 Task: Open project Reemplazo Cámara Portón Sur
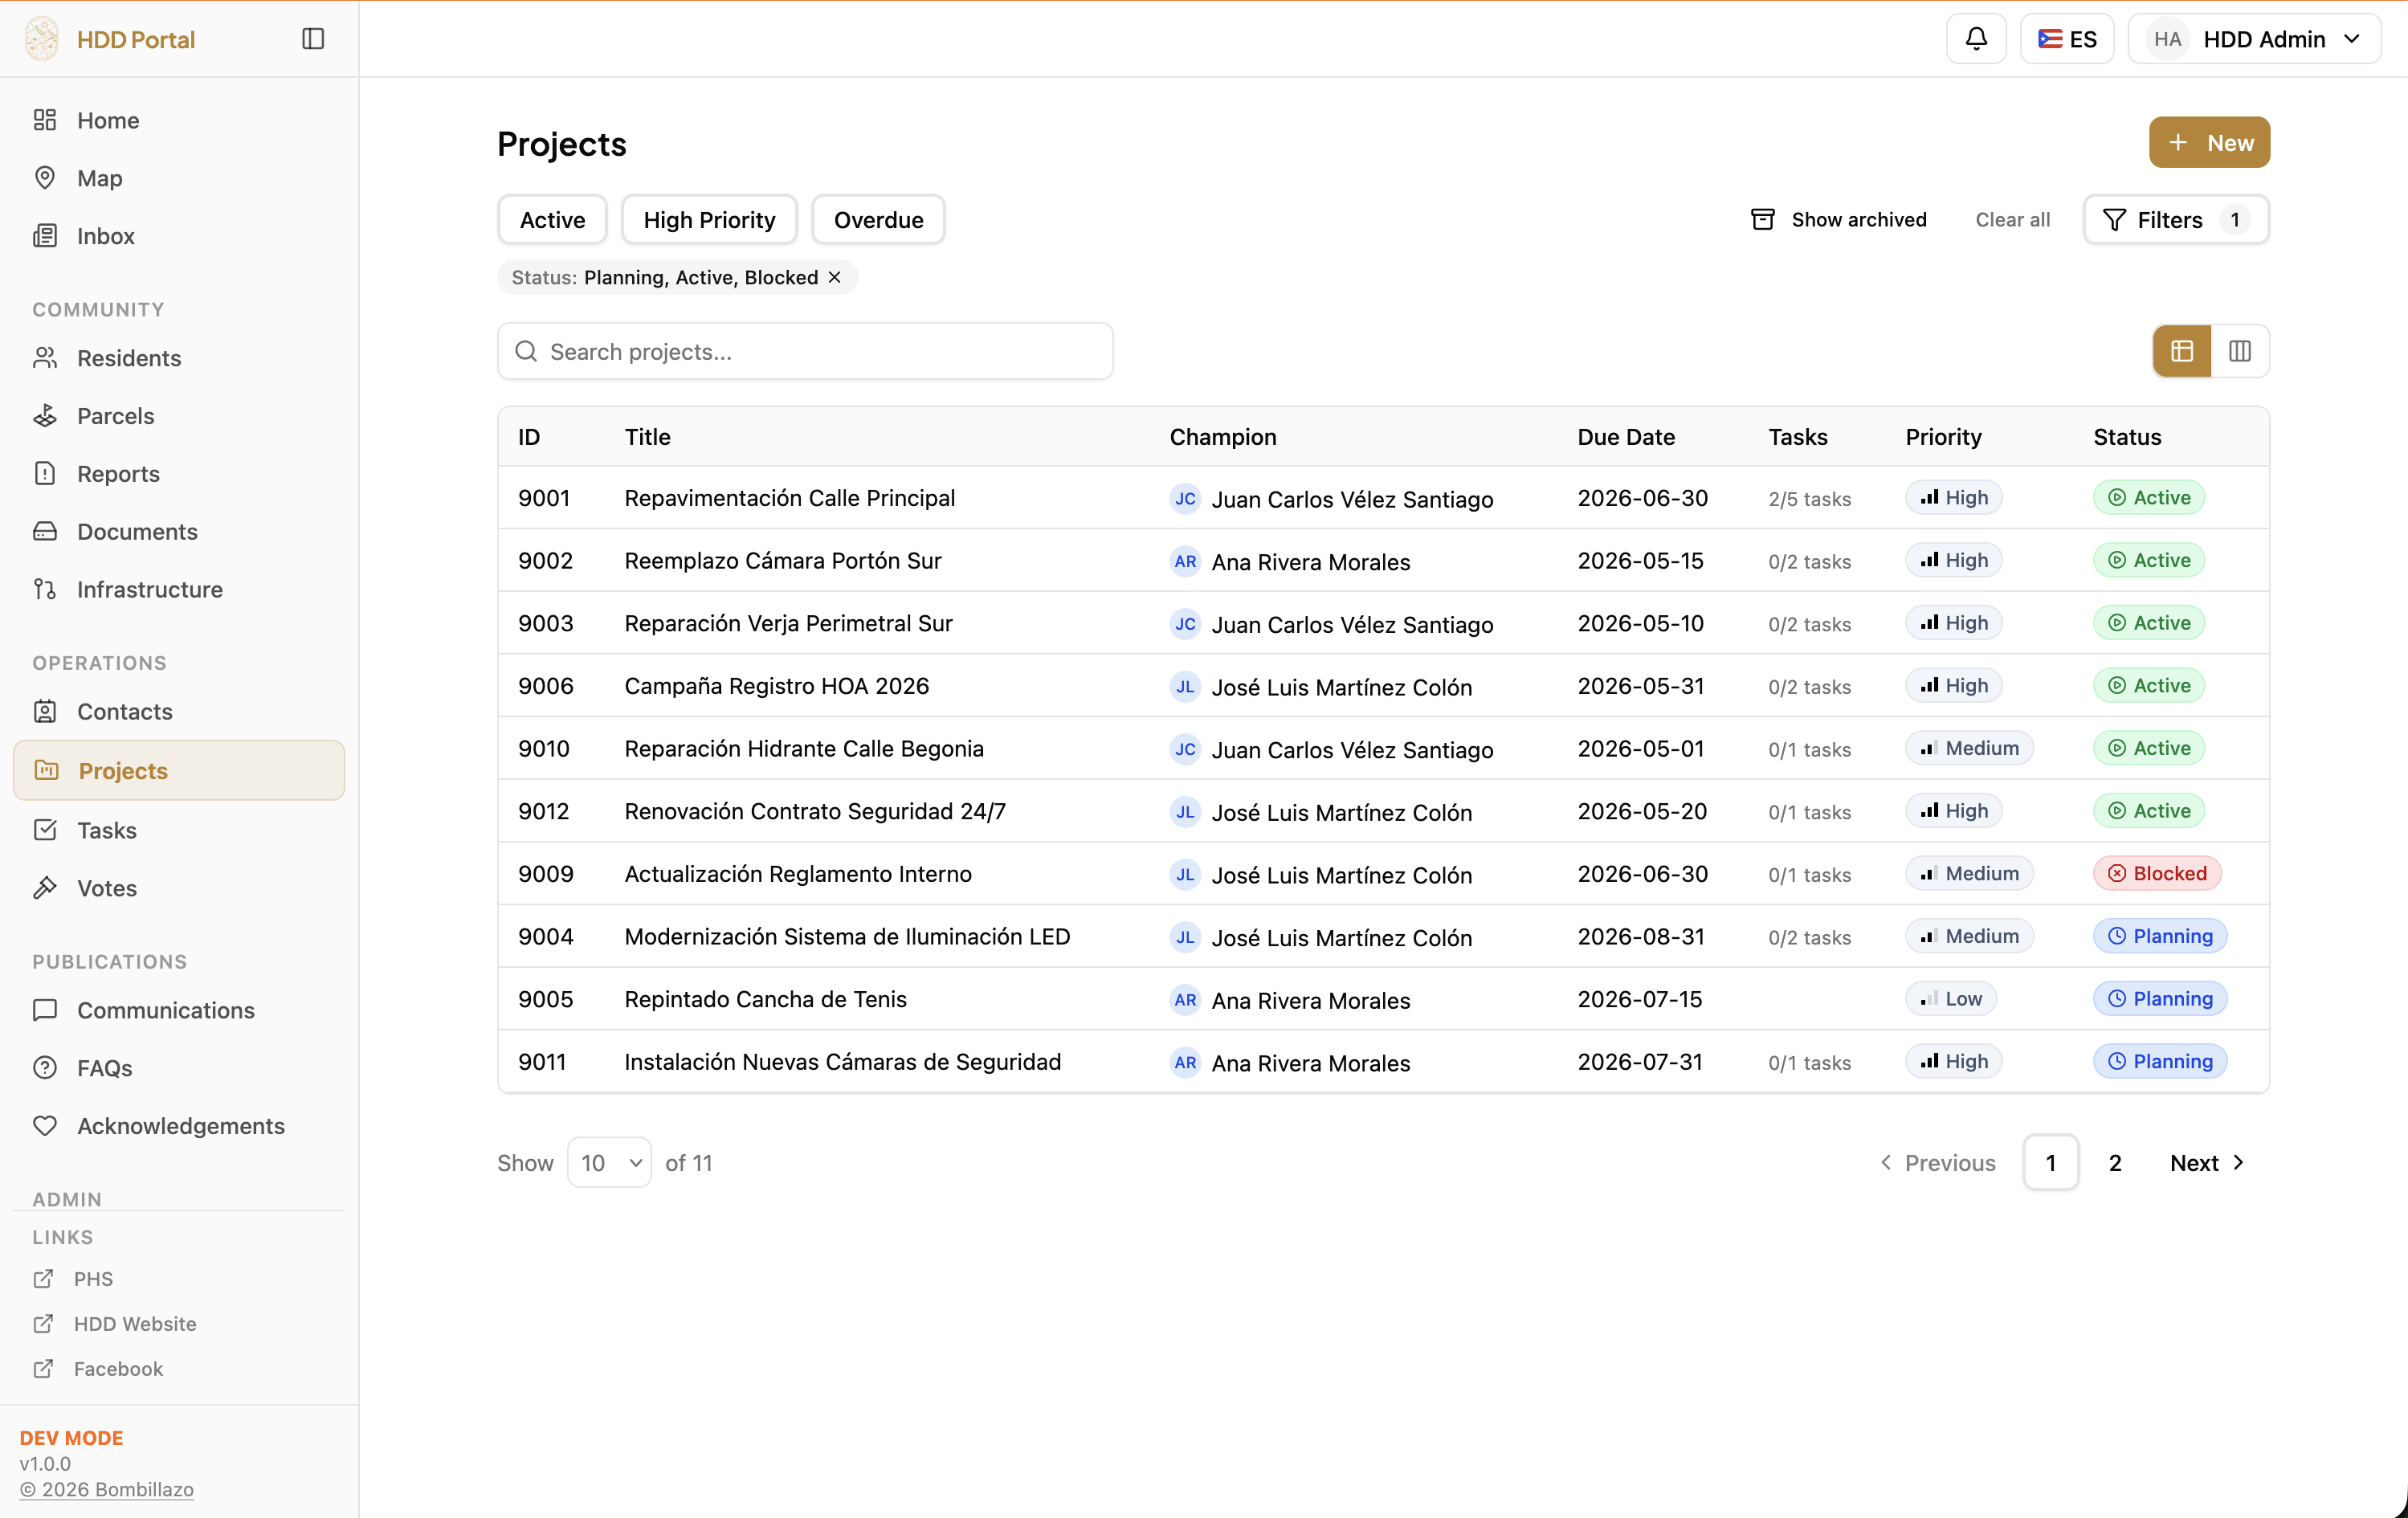(x=783, y=561)
